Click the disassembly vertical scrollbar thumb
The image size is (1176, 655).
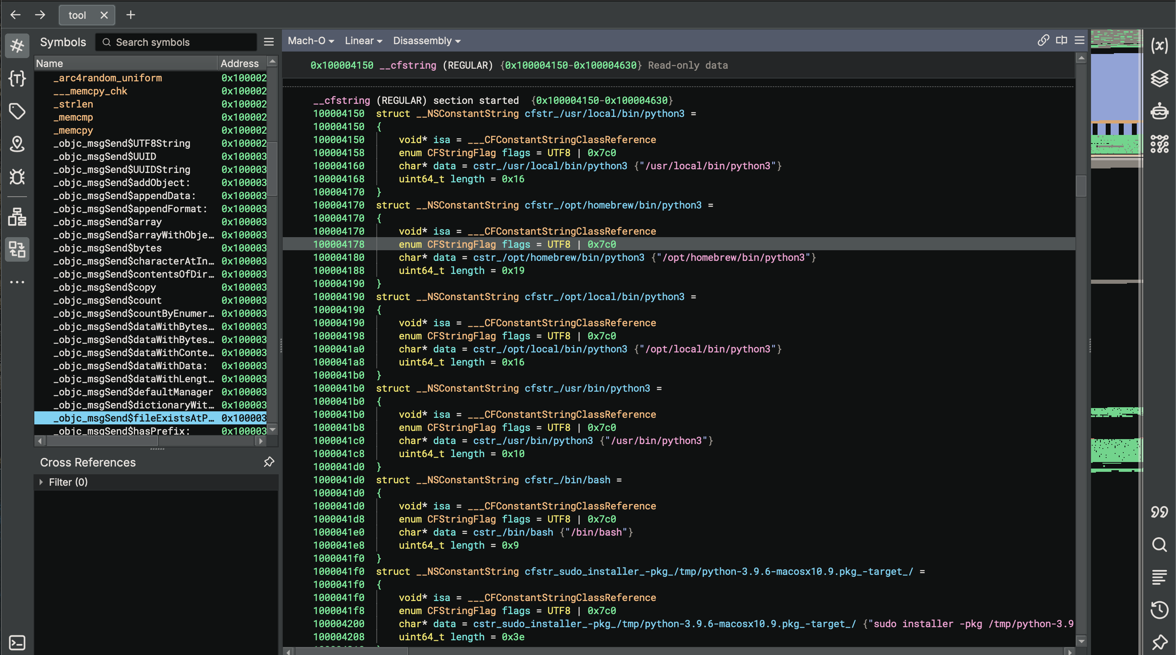(1080, 186)
